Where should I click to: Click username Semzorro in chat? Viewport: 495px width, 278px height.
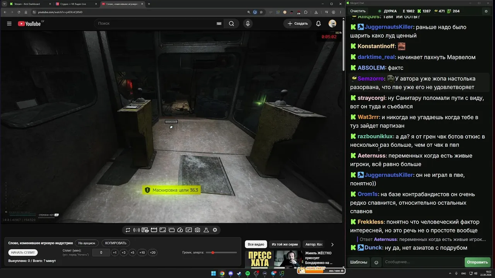pos(371,78)
